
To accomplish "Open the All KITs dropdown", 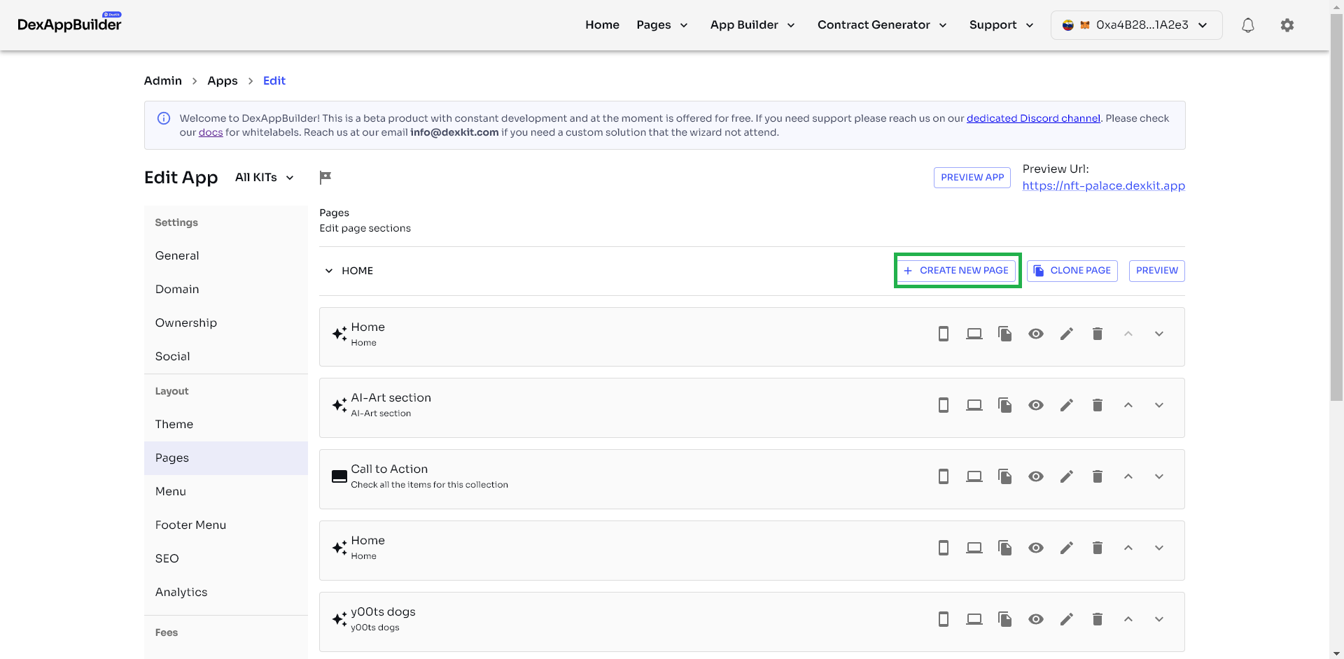I will tap(265, 178).
